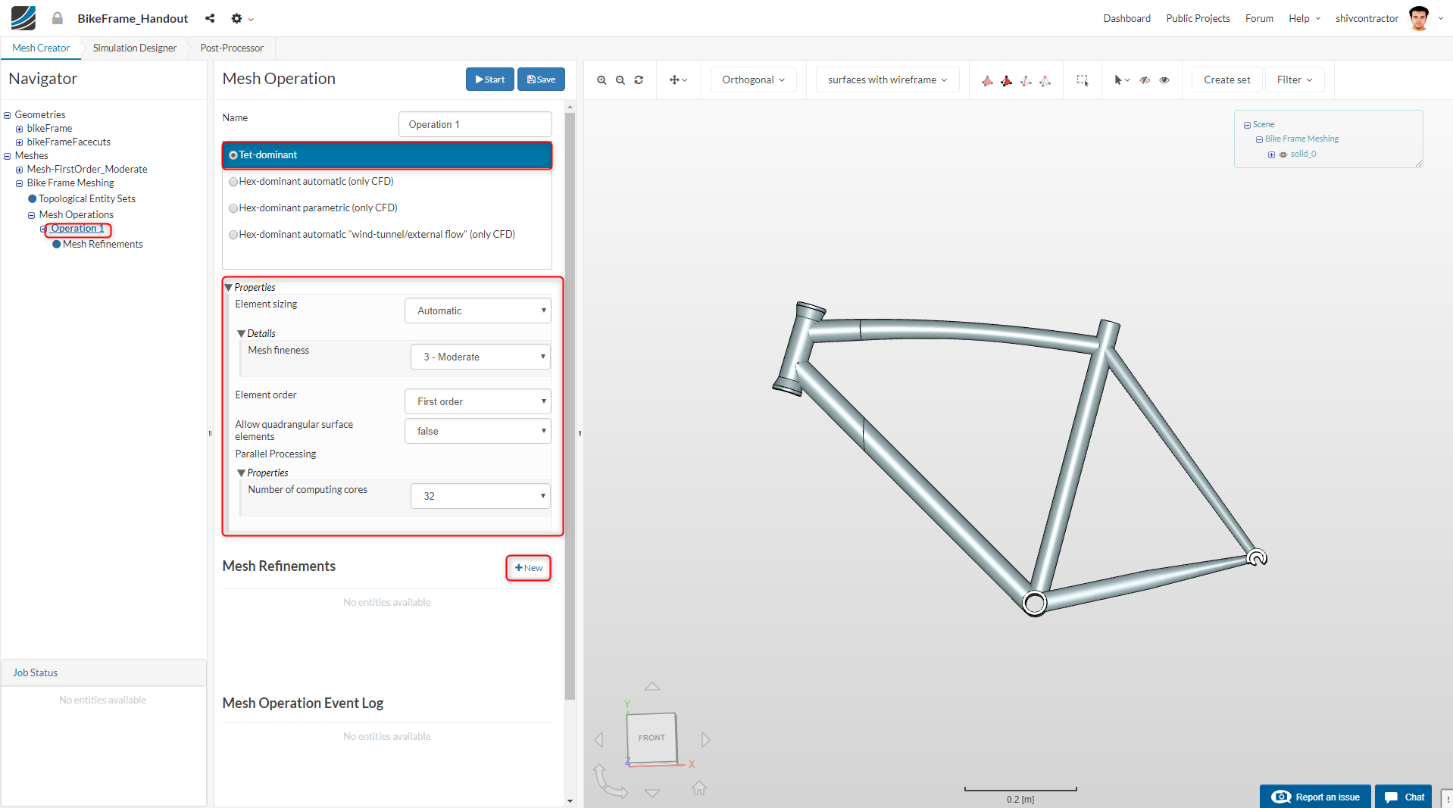Select the Tet-dominant mesh type
Image resolution: width=1453 pixels, height=808 pixels.
(386, 155)
